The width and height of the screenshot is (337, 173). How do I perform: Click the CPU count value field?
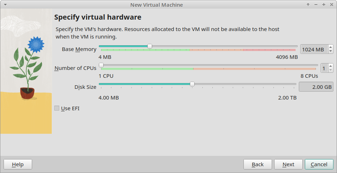tap(324, 68)
